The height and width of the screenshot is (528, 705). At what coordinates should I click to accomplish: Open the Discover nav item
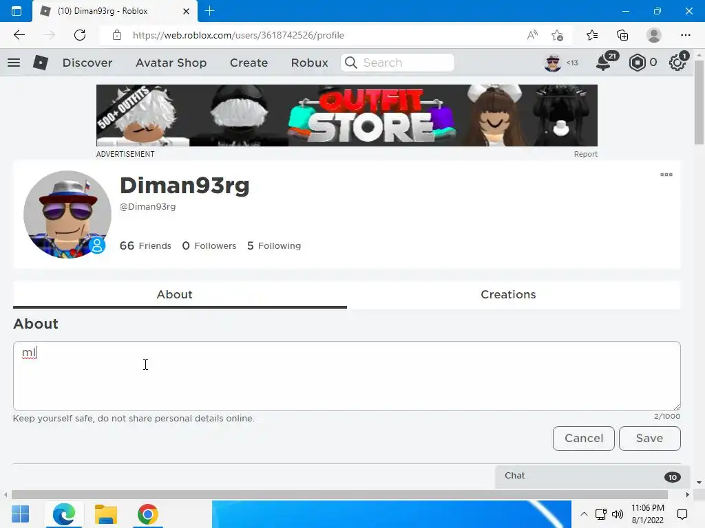click(87, 63)
